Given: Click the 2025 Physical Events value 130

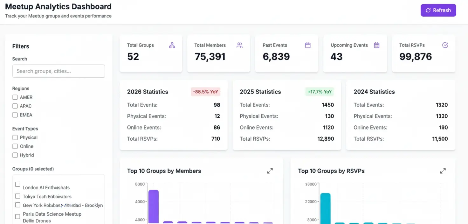Looking at the screenshot, I should click(x=329, y=116).
